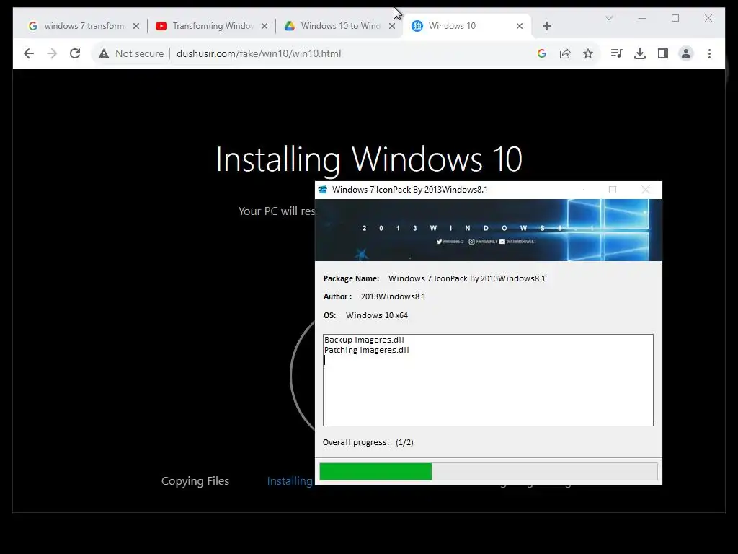Image resolution: width=738 pixels, height=554 pixels.
Task: Click 'Backup imageres.dll' log line
Action: click(364, 340)
